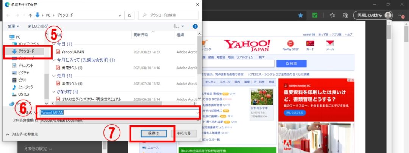Image resolution: width=409 pixels, height=153 pixels.
Task: Select PC in the navigation tree
Action: coord(15,37)
